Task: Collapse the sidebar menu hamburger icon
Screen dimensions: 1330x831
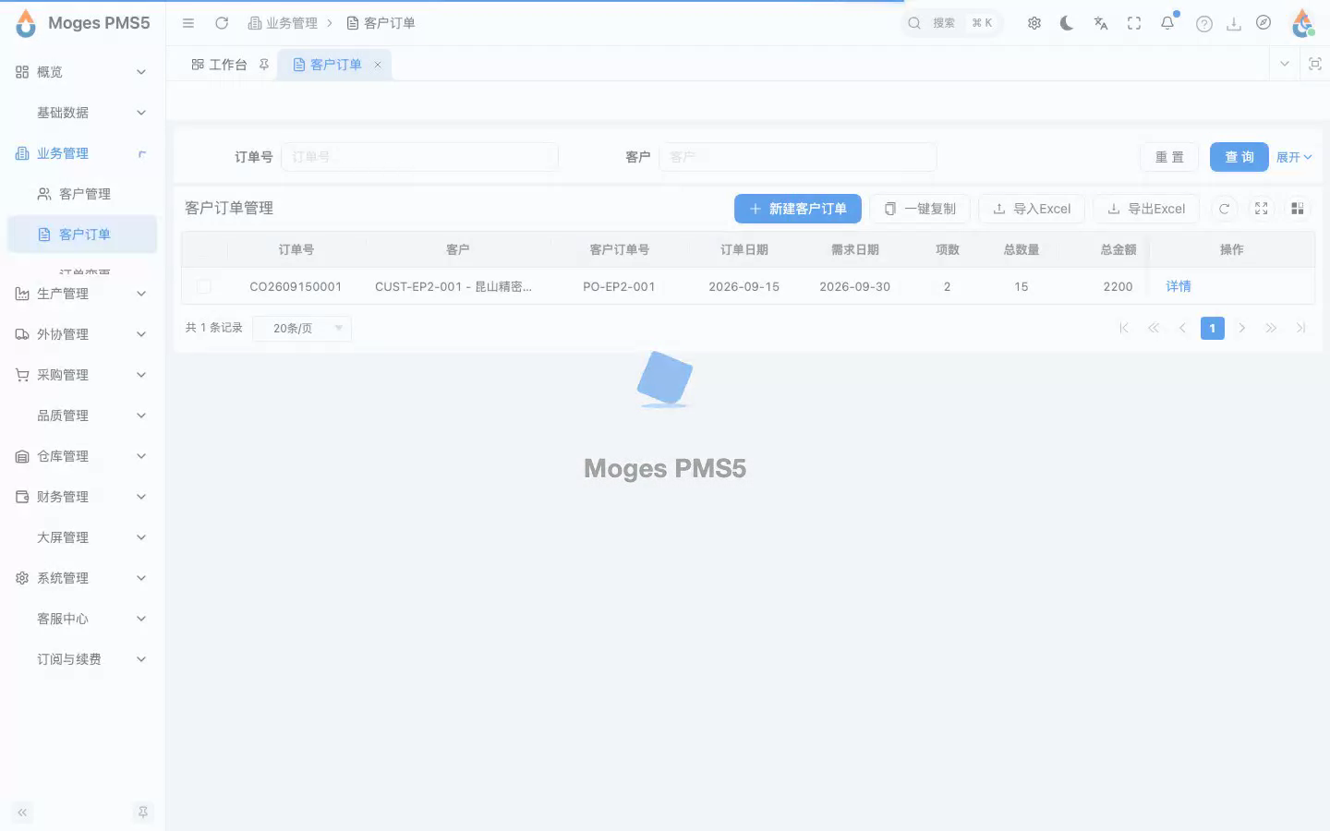Action: tap(188, 23)
